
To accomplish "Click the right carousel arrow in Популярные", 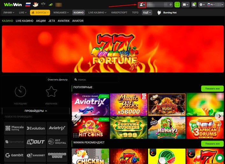I will (220, 116).
